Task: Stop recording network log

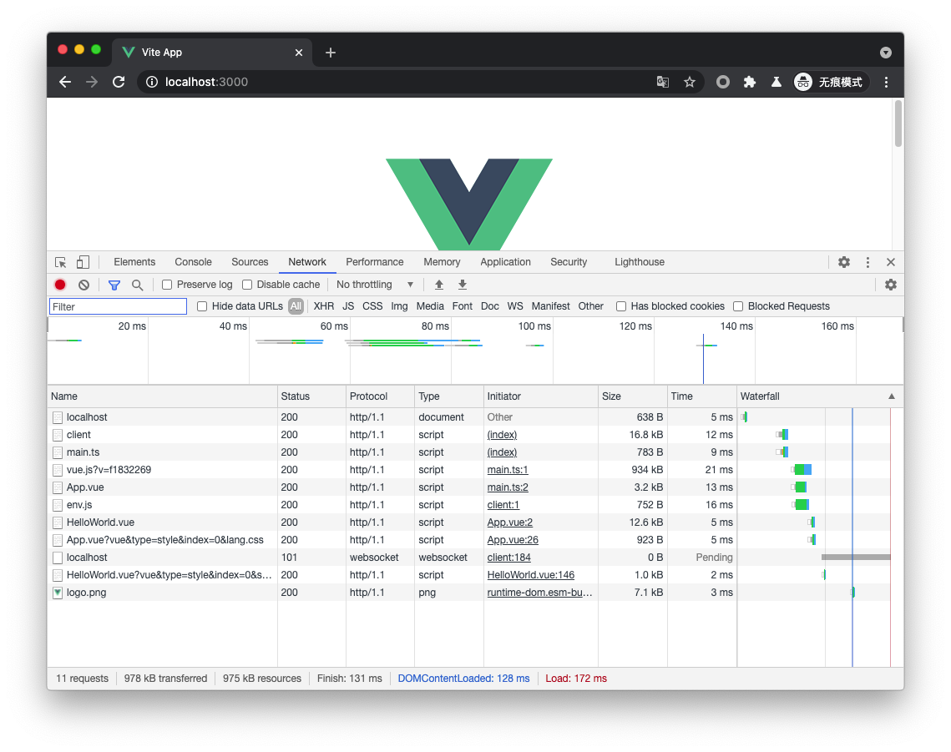Action: coord(60,285)
